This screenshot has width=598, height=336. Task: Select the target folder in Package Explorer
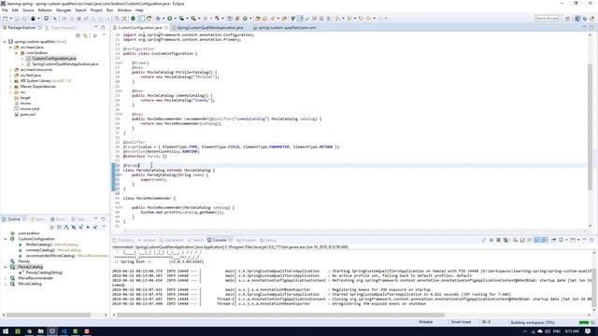(x=25, y=97)
